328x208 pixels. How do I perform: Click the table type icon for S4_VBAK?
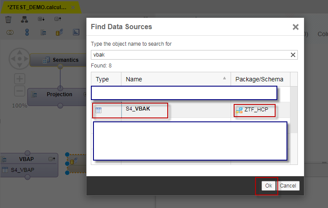click(x=98, y=110)
